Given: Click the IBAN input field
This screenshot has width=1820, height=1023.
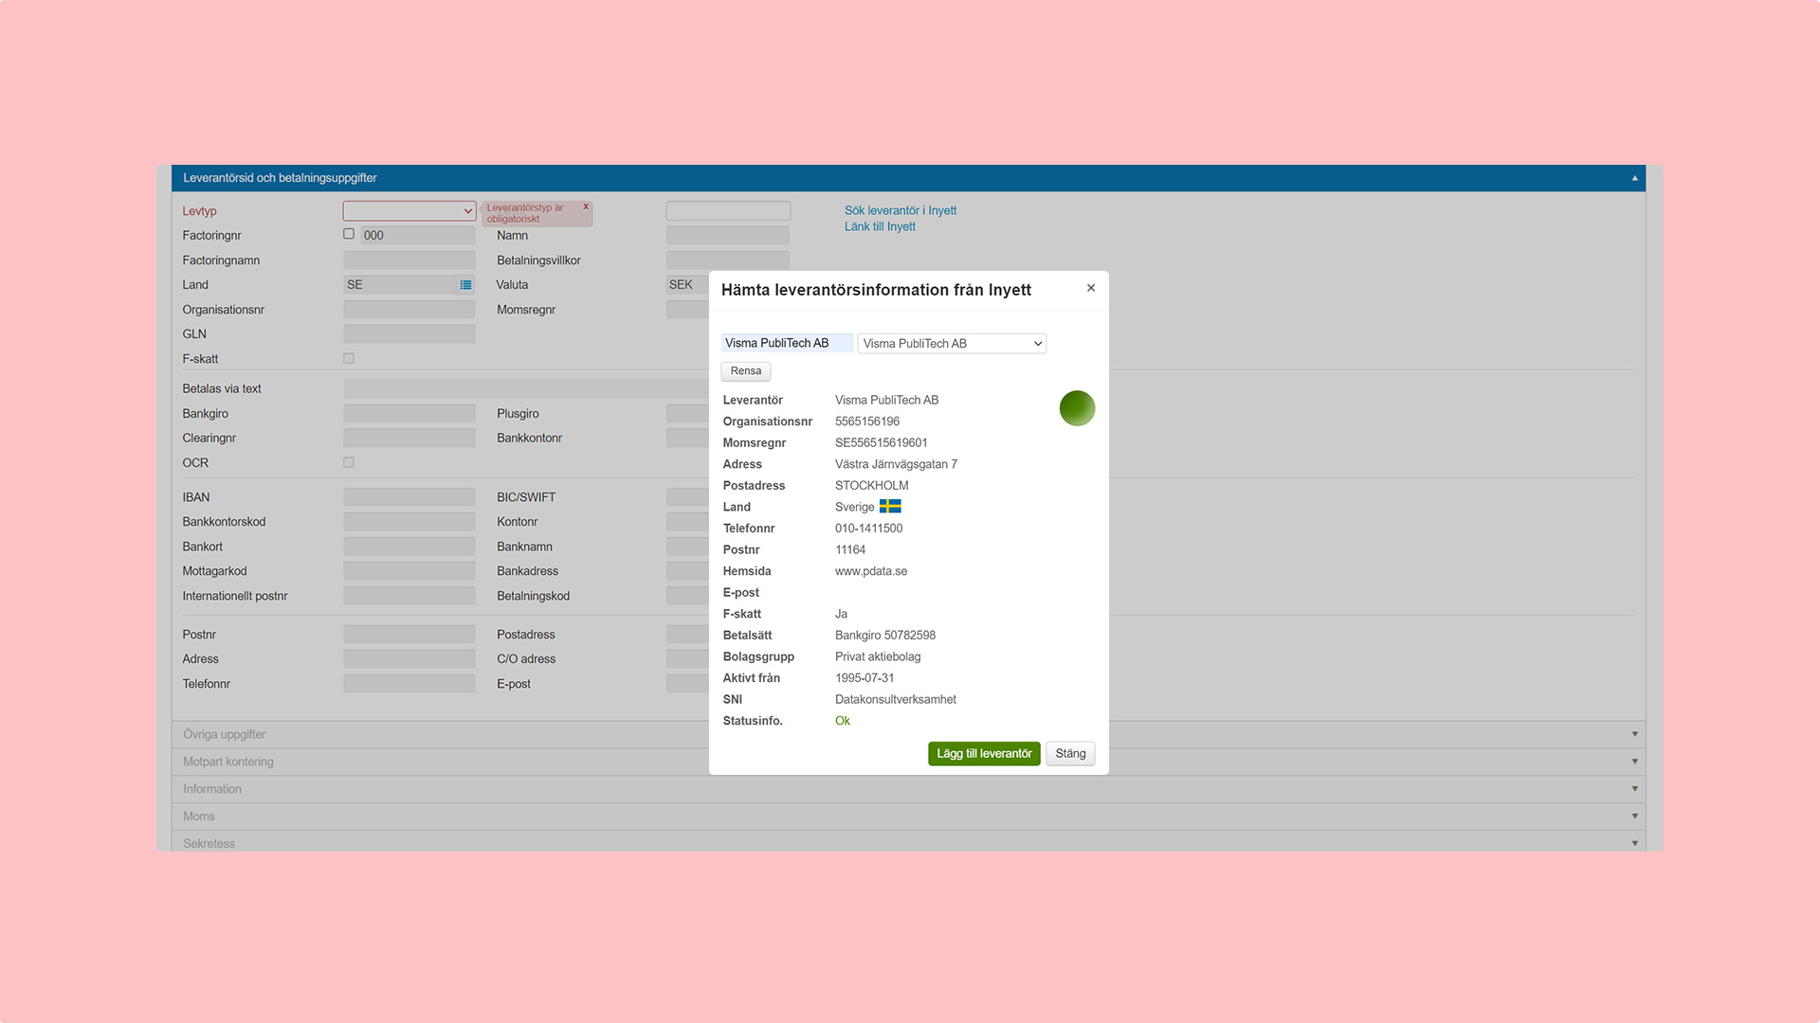Looking at the screenshot, I should (409, 497).
